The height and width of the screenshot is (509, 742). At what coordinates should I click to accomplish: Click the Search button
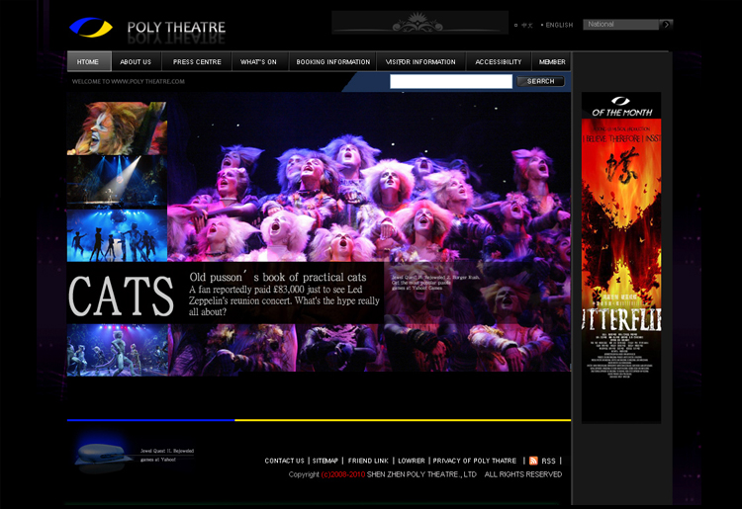540,81
